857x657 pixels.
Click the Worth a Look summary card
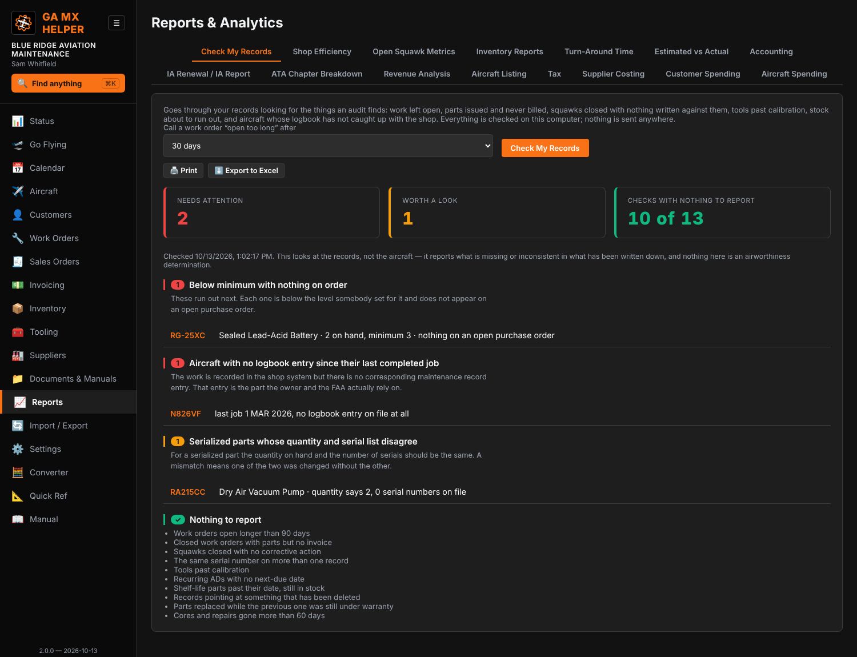pos(497,213)
